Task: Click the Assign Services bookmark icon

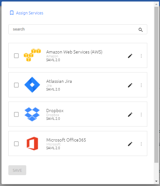Action: (12, 13)
